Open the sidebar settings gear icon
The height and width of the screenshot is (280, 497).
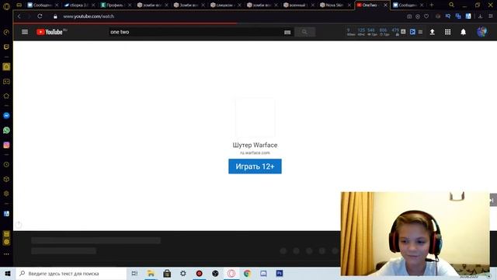(x=6, y=194)
